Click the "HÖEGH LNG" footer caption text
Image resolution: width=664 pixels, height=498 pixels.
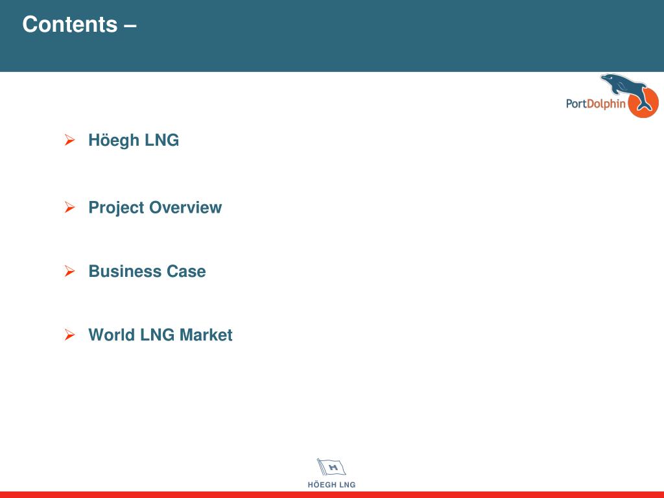tap(331, 484)
